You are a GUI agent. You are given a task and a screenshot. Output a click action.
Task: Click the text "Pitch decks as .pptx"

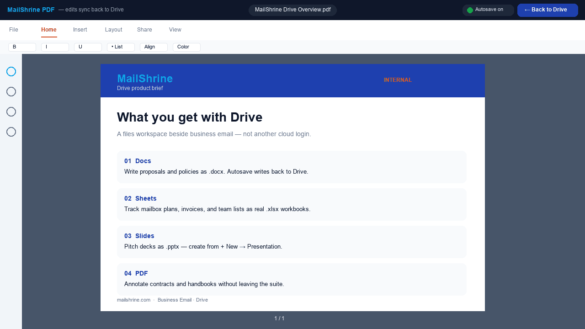152,247
